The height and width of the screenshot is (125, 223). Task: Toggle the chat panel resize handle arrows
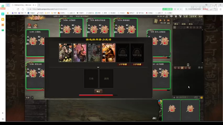[x=188, y=65]
